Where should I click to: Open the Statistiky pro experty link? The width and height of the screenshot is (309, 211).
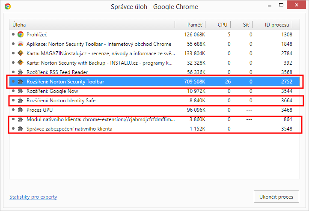click(x=33, y=197)
